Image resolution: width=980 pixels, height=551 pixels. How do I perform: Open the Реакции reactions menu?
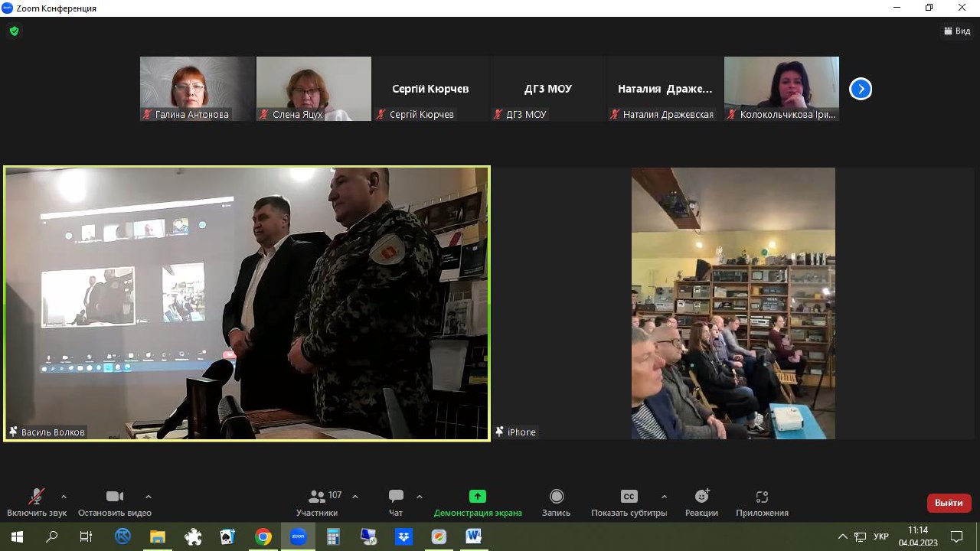(701, 503)
